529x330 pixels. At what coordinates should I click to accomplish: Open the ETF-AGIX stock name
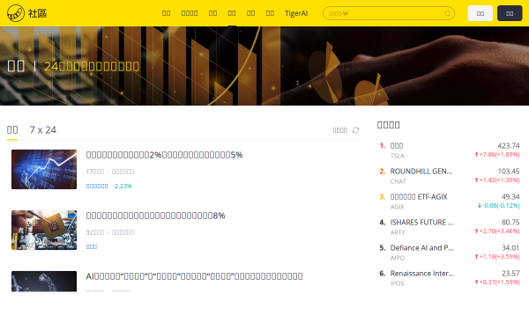click(x=419, y=196)
